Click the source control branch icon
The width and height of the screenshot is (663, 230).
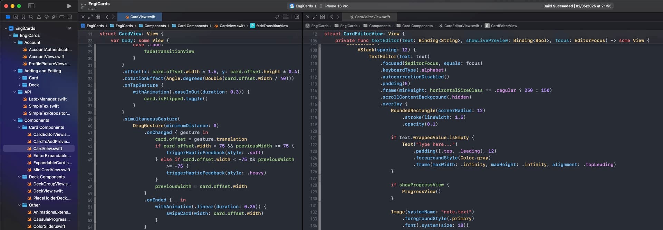point(83,6)
